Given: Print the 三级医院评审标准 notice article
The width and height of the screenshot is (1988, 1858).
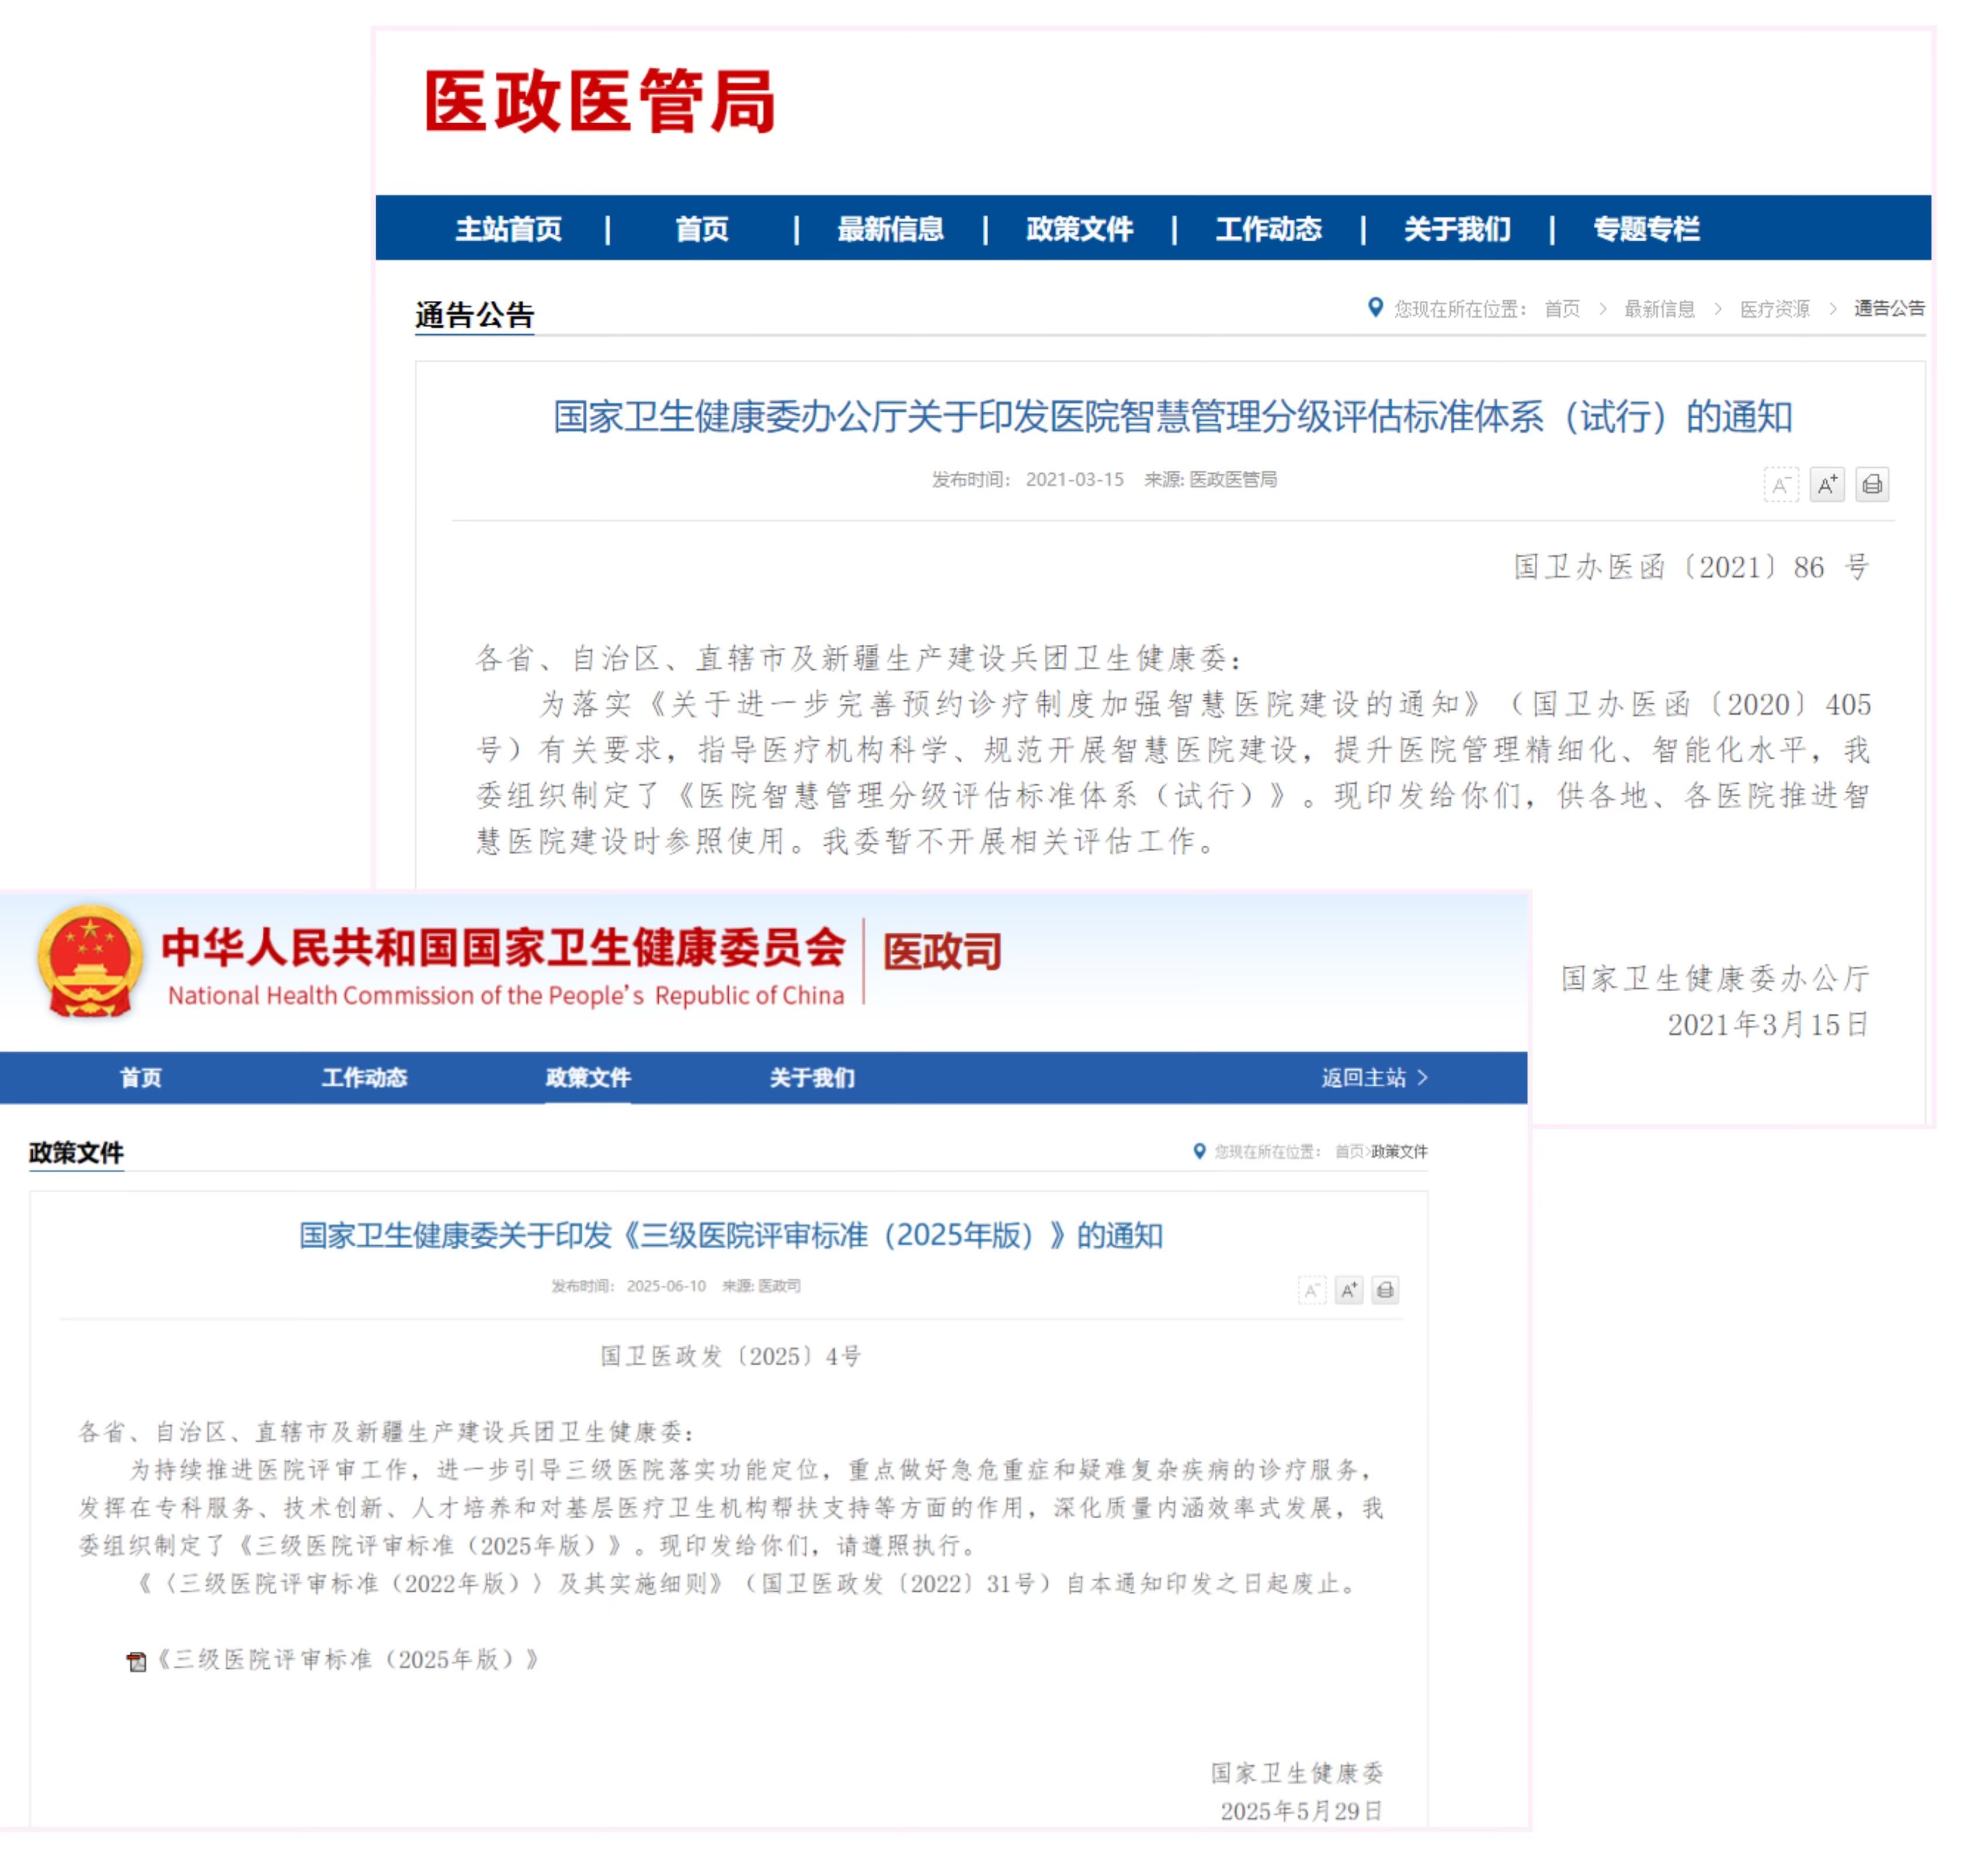Looking at the screenshot, I should tap(1385, 1291).
